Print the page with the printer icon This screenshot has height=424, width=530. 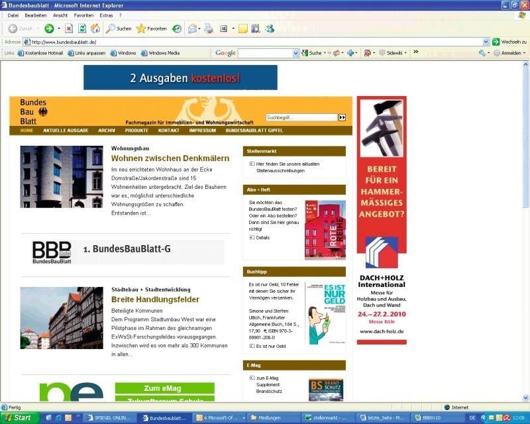[209, 28]
